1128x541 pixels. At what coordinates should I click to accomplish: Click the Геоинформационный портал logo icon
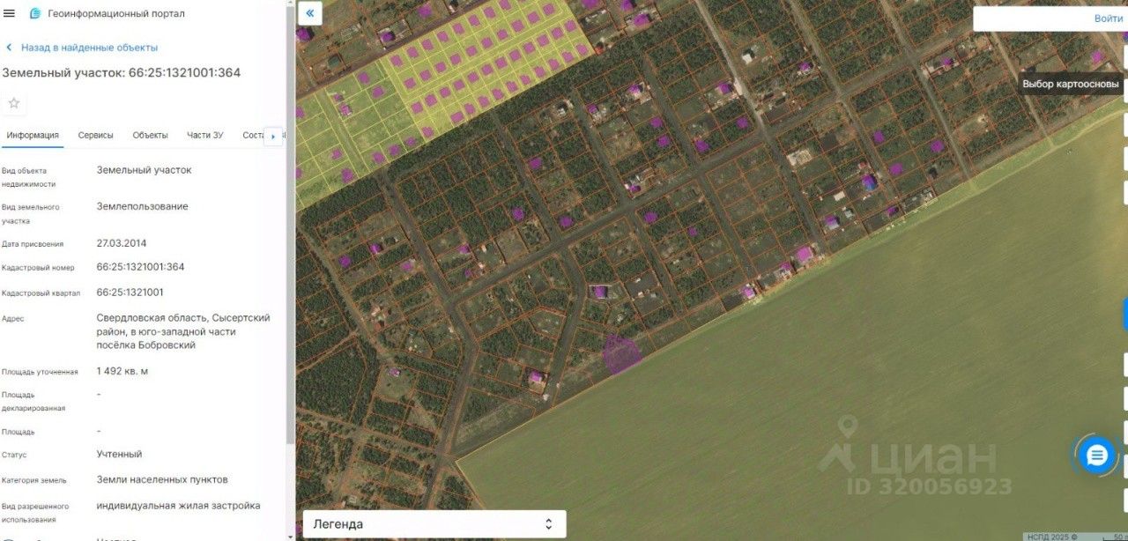point(35,13)
